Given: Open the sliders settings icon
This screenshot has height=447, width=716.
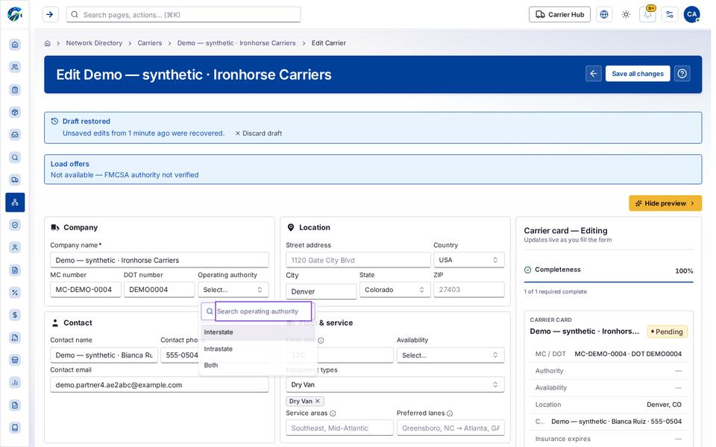Looking at the screenshot, I should click(x=670, y=15).
